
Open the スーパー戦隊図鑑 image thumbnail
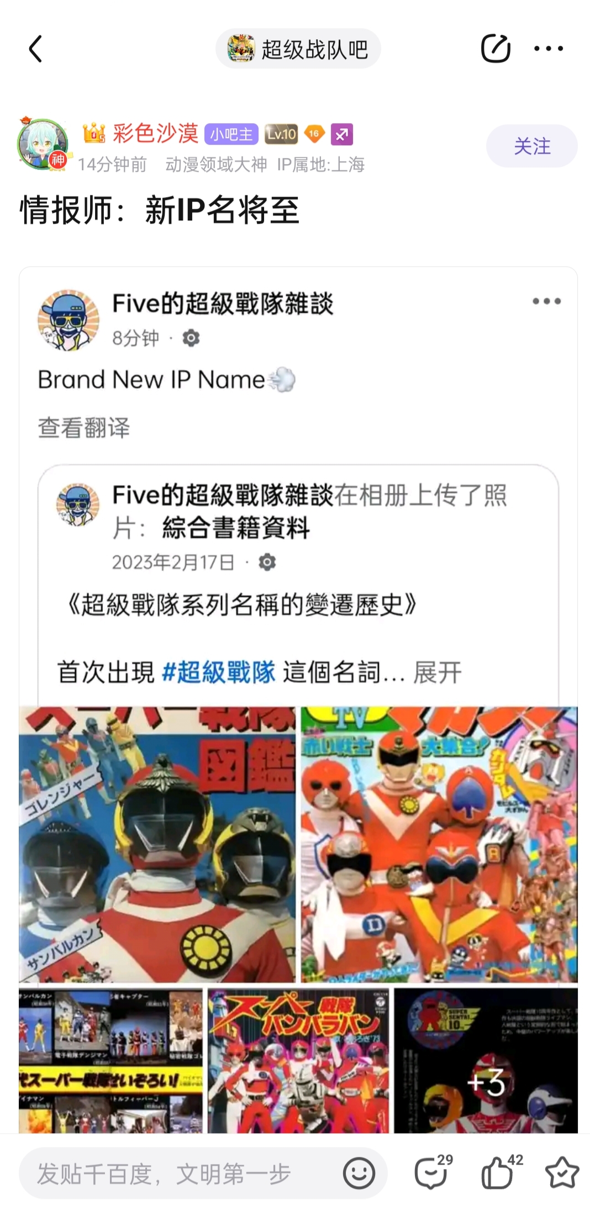click(157, 844)
